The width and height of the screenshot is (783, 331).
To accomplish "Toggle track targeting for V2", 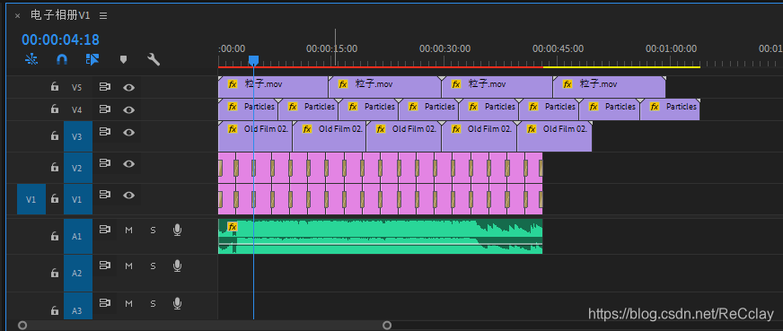I will pyautogui.click(x=78, y=168).
